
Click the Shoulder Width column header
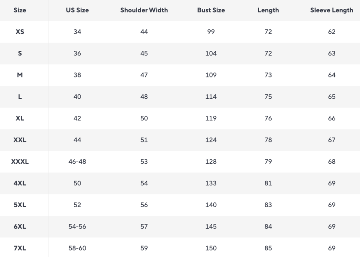coord(144,10)
